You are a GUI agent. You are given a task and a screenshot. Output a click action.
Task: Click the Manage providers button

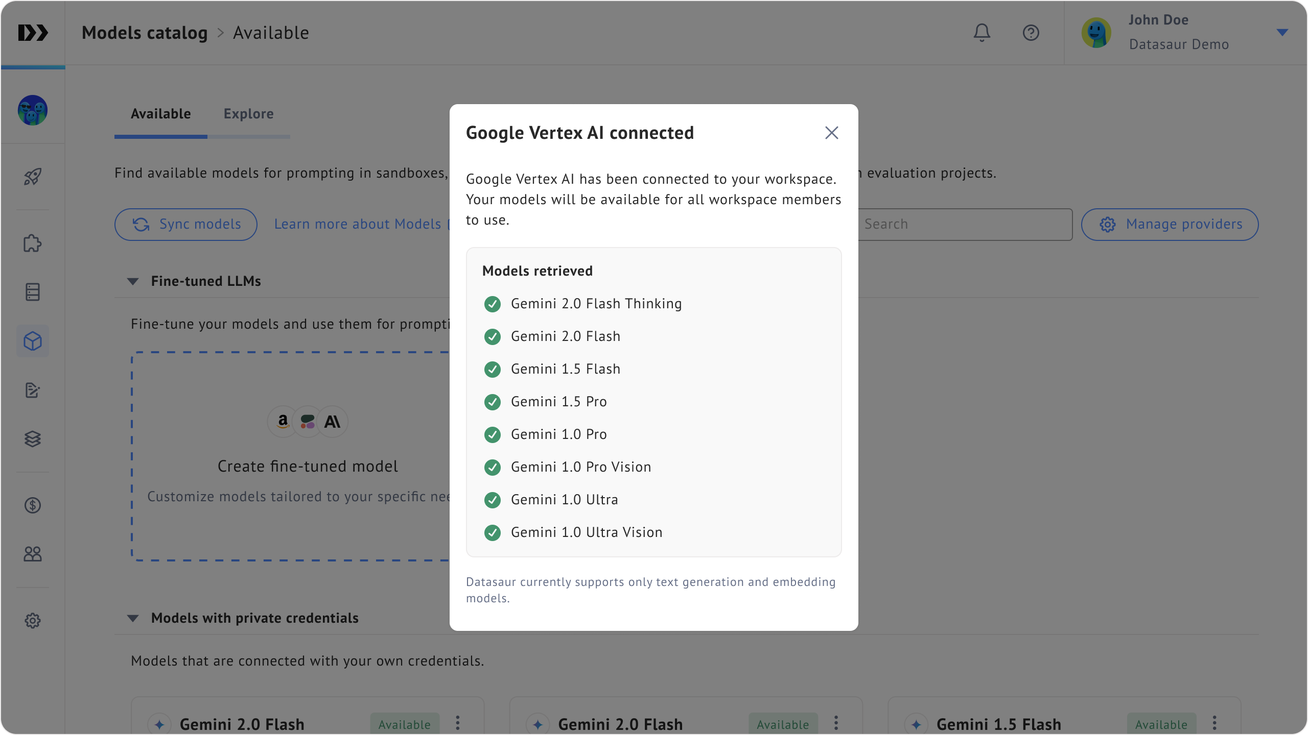coord(1170,224)
